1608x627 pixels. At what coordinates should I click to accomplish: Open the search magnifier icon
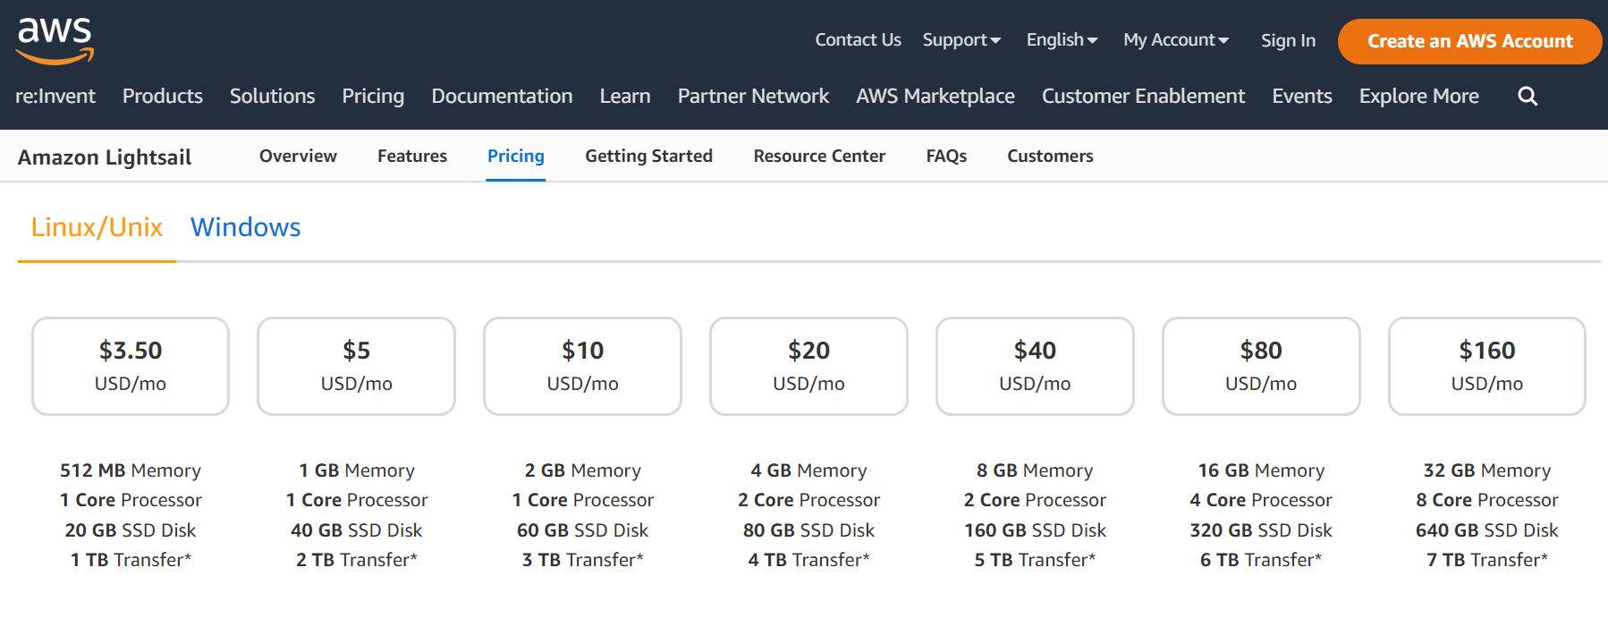pyautogui.click(x=1528, y=96)
